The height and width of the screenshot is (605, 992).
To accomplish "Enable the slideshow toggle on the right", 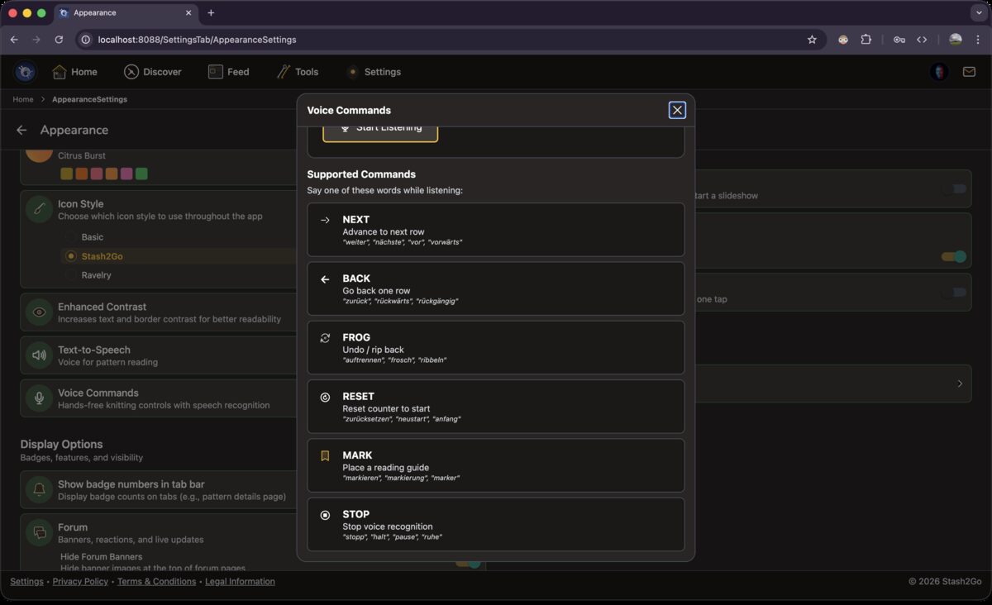I will 955,188.
